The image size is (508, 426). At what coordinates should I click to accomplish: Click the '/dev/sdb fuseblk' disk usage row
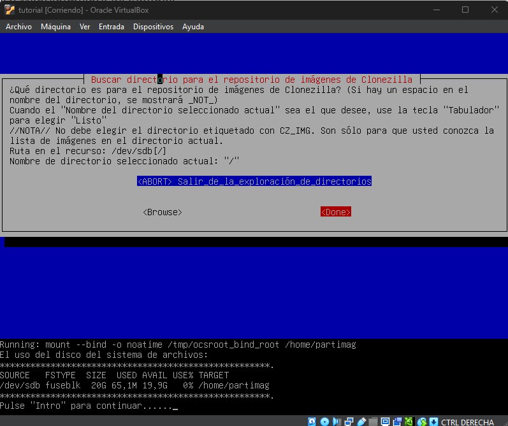[x=134, y=385]
